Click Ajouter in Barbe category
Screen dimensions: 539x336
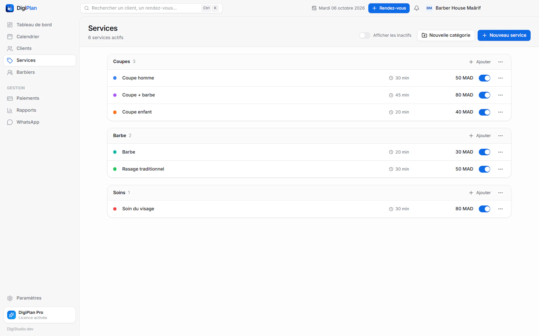tap(480, 136)
